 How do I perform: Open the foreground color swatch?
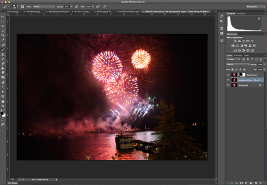point(2,114)
